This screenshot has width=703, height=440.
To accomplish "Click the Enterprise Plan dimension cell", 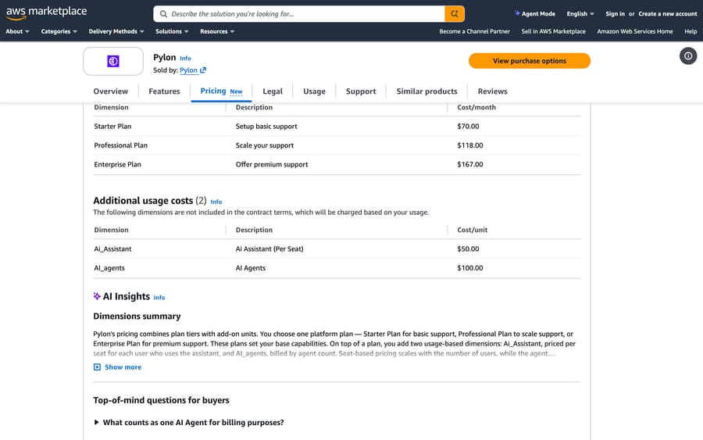I will [x=117, y=165].
